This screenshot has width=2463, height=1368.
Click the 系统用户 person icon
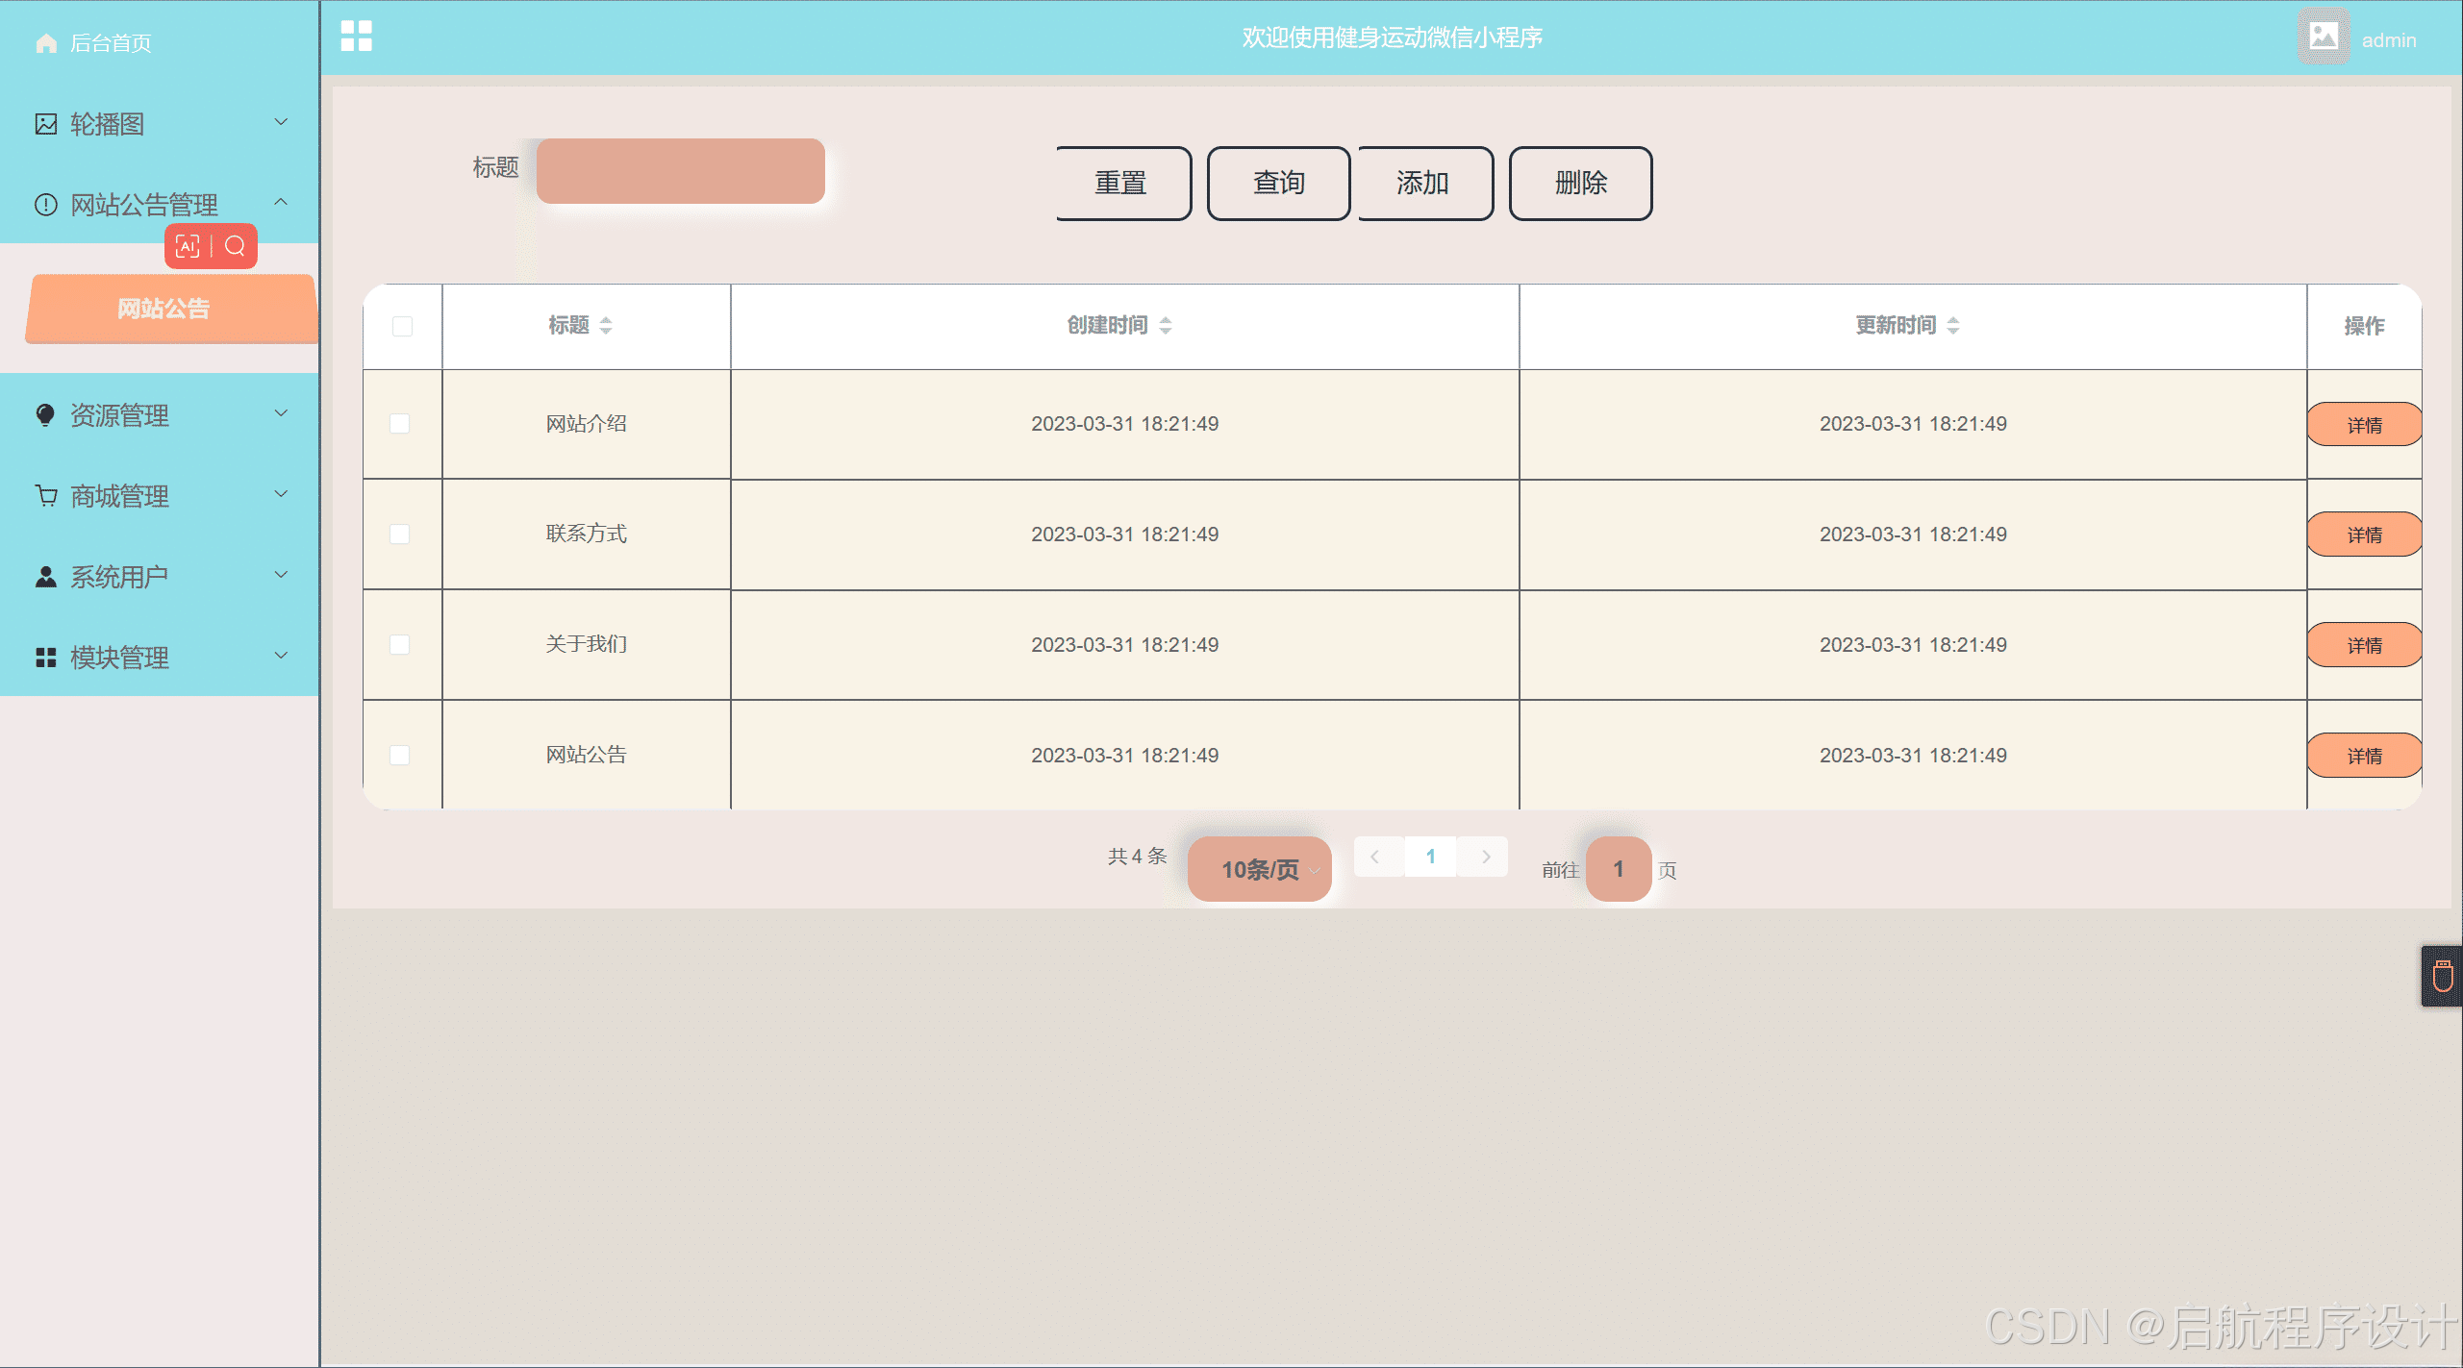click(x=45, y=577)
